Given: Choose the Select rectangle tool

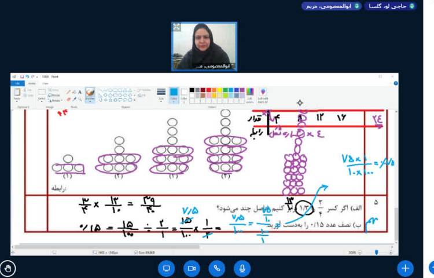Looking at the screenshot, I should click(x=42, y=92).
